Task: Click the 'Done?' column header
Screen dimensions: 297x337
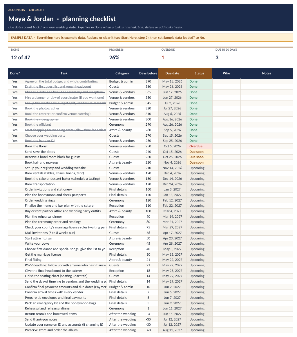Action: [15, 73]
